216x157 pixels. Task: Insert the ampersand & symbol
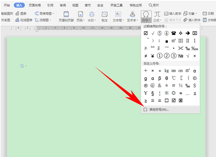159,86
